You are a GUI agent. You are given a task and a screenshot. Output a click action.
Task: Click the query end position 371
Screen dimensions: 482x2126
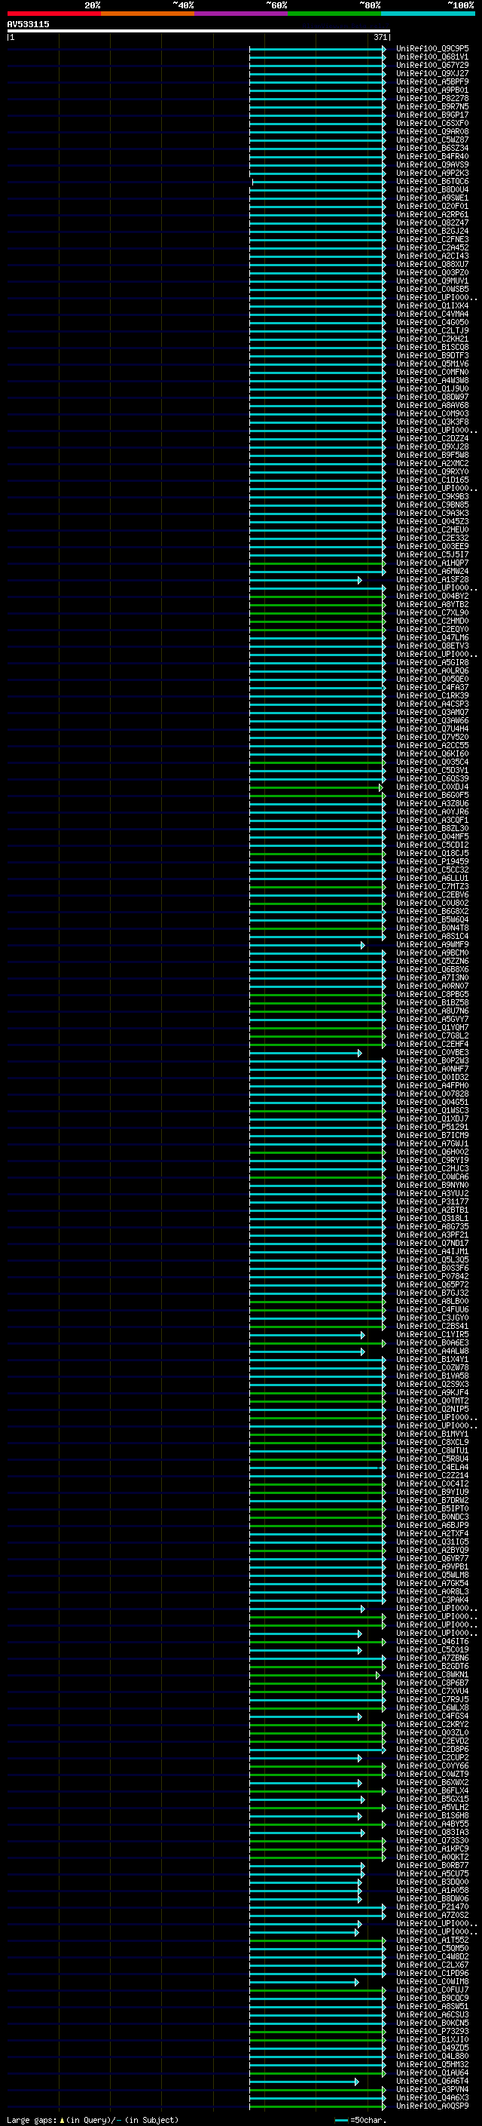[x=380, y=37]
